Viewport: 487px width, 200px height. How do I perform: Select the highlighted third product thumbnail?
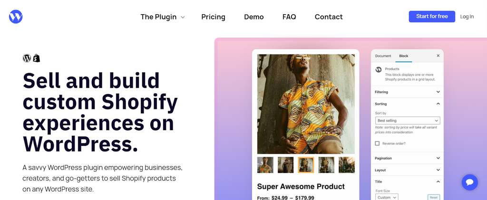tap(306, 165)
